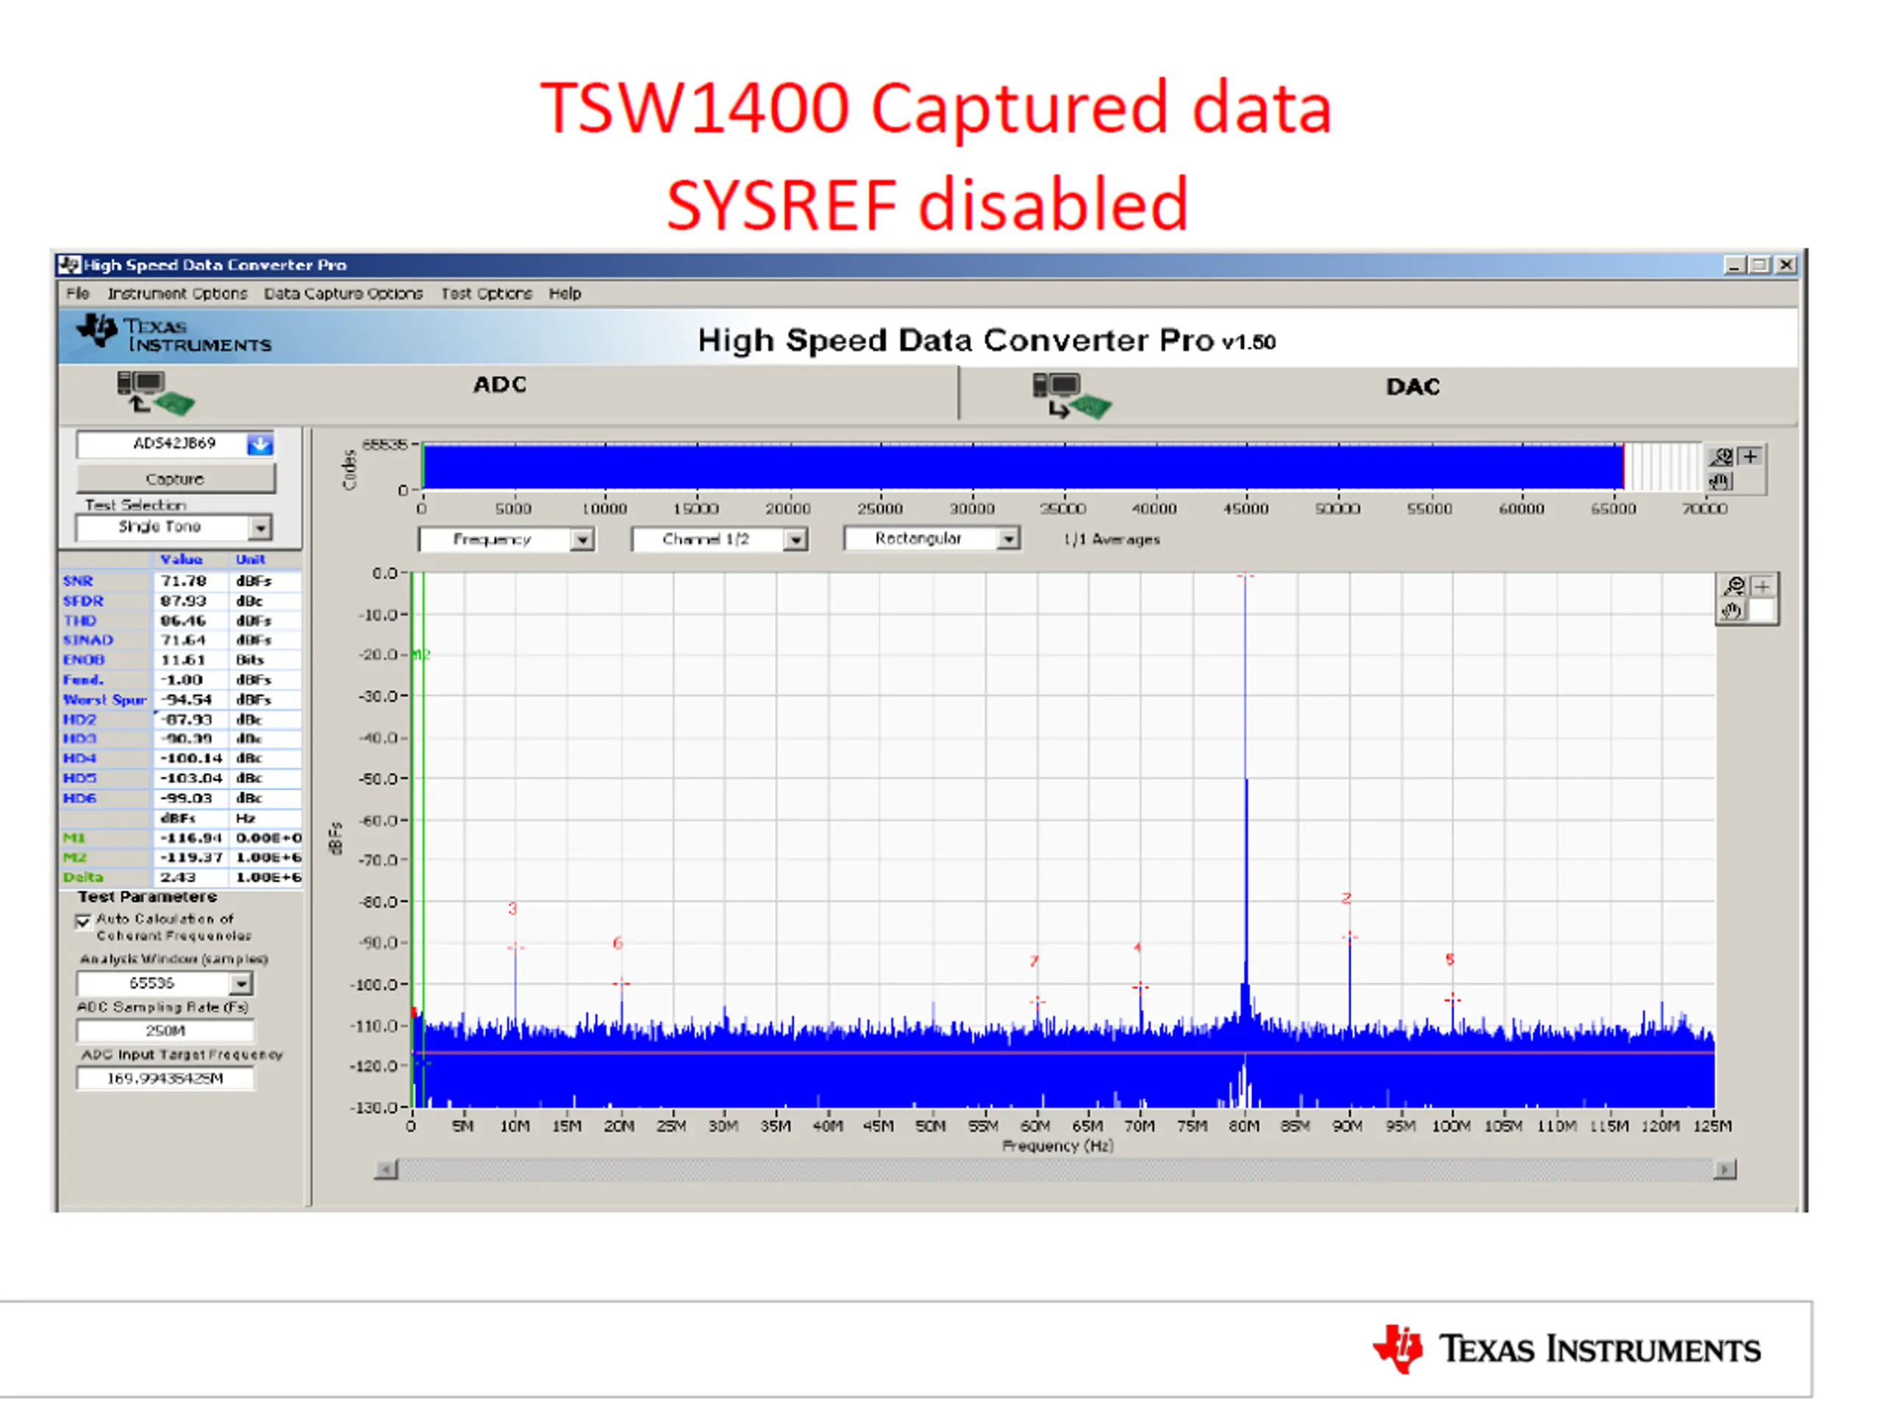Click the horizontal scrollbar right arrow
This screenshot has height=1411, width=1882.
(x=1725, y=1169)
